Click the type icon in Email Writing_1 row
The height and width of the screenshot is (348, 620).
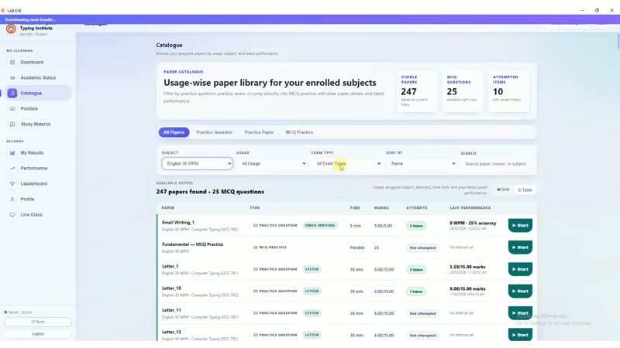pyautogui.click(x=256, y=225)
